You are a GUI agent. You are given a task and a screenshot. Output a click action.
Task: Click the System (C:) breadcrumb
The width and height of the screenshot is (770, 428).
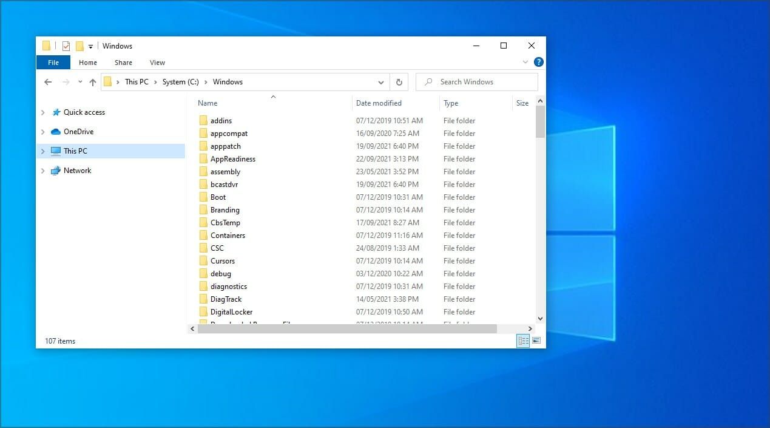tap(181, 82)
